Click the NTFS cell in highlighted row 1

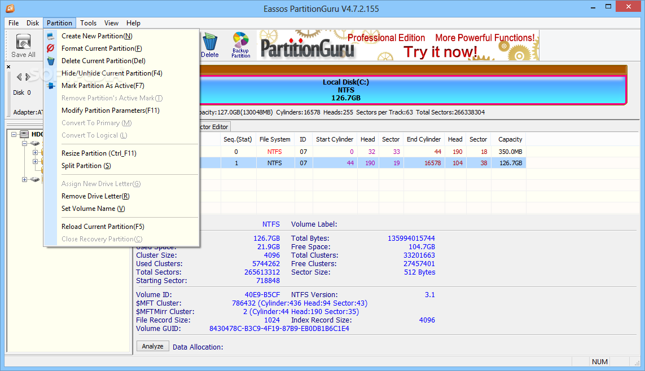pos(275,163)
